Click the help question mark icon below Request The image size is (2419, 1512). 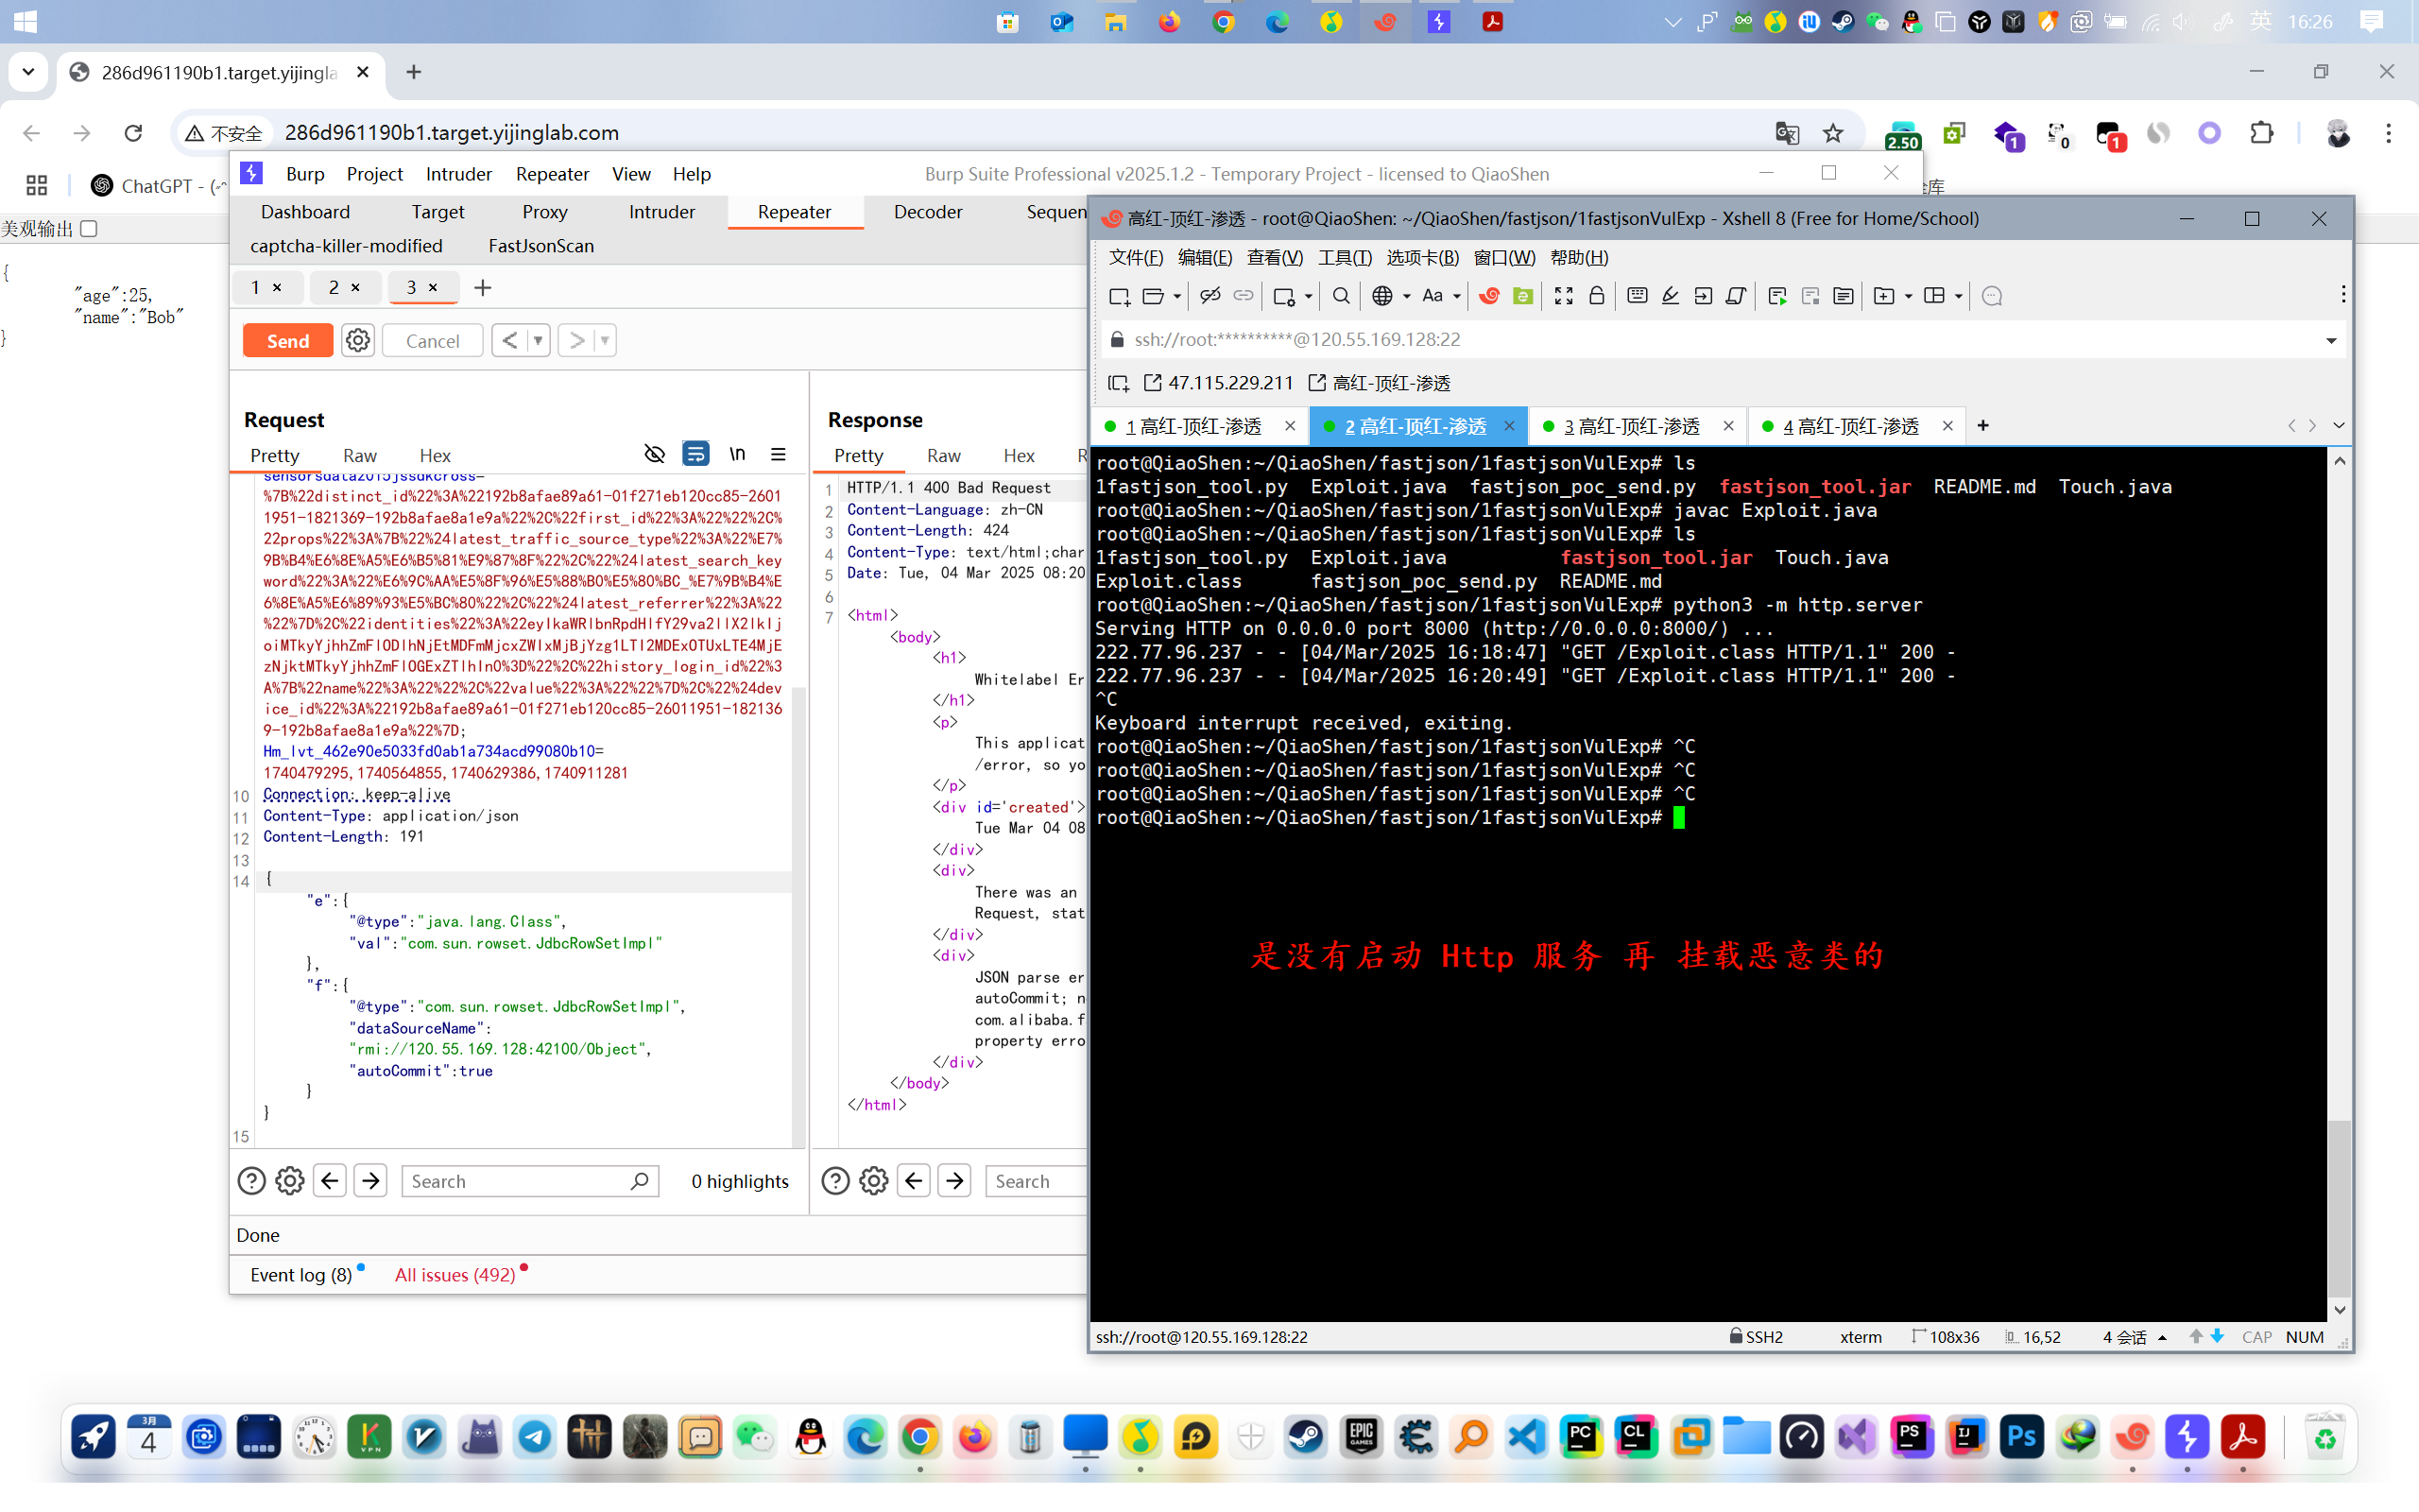[x=252, y=1181]
